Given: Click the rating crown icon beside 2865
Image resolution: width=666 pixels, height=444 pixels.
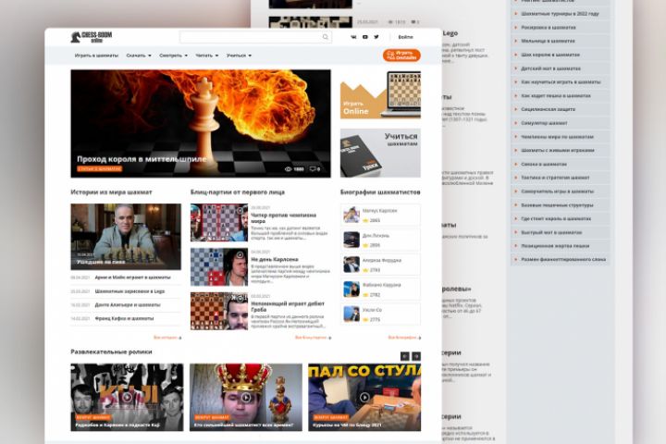Looking at the screenshot, I should point(365,220).
